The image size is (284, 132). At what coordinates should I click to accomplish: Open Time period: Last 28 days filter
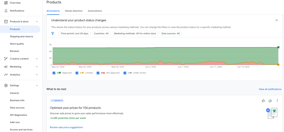[74, 34]
